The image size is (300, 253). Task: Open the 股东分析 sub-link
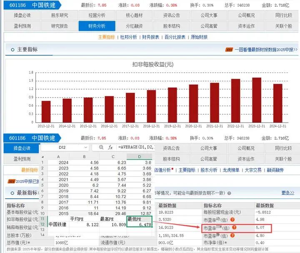coord(209,170)
